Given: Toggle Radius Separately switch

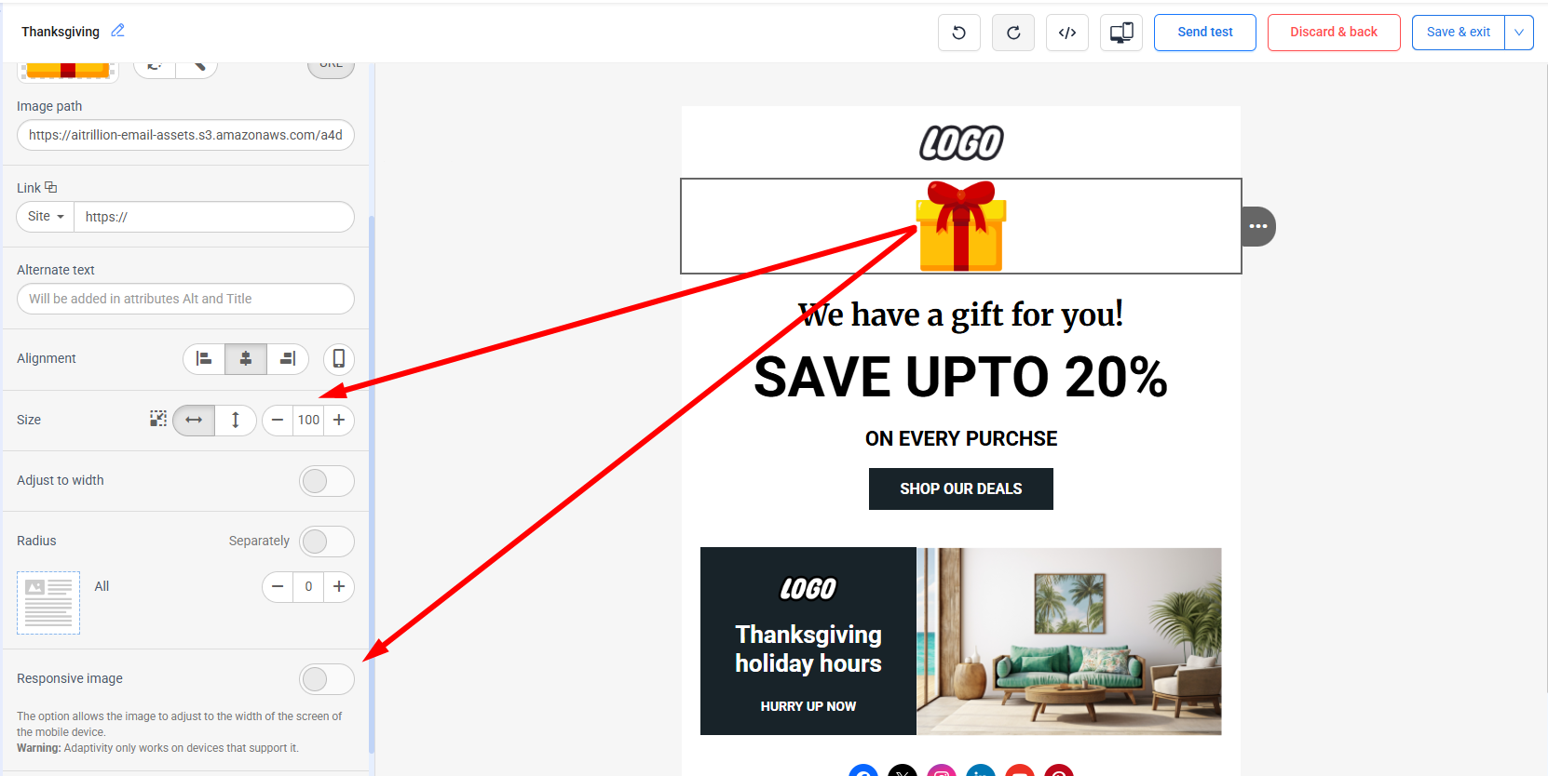Looking at the screenshot, I should pos(327,542).
